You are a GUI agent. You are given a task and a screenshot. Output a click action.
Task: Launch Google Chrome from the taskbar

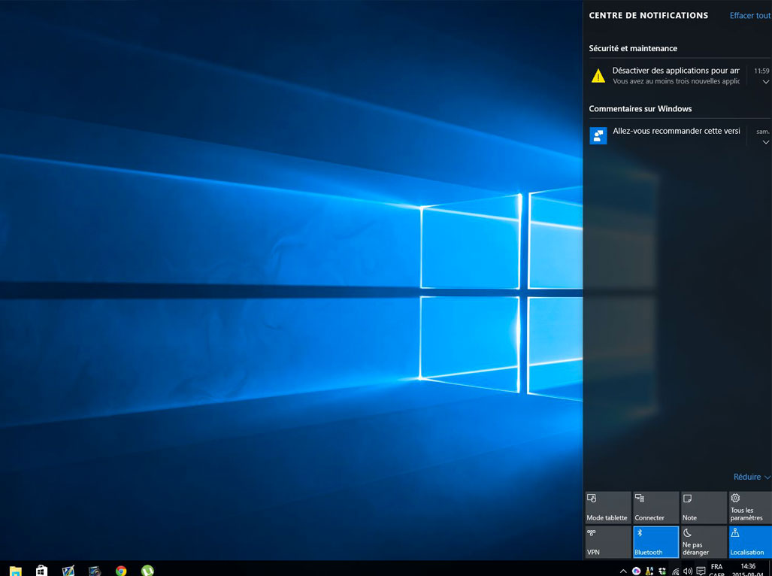point(121,571)
